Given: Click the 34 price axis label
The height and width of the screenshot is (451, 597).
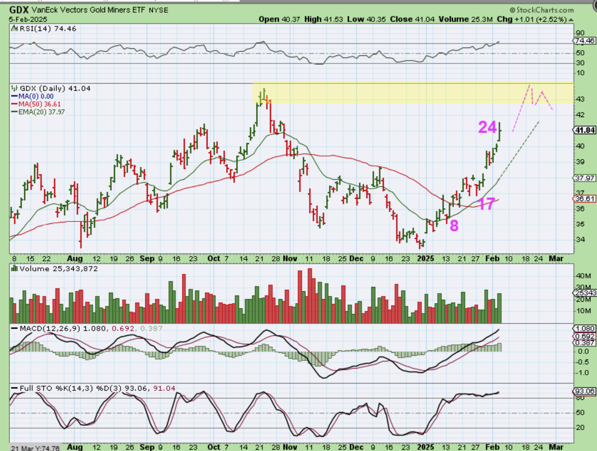Looking at the screenshot, I should (x=581, y=239).
